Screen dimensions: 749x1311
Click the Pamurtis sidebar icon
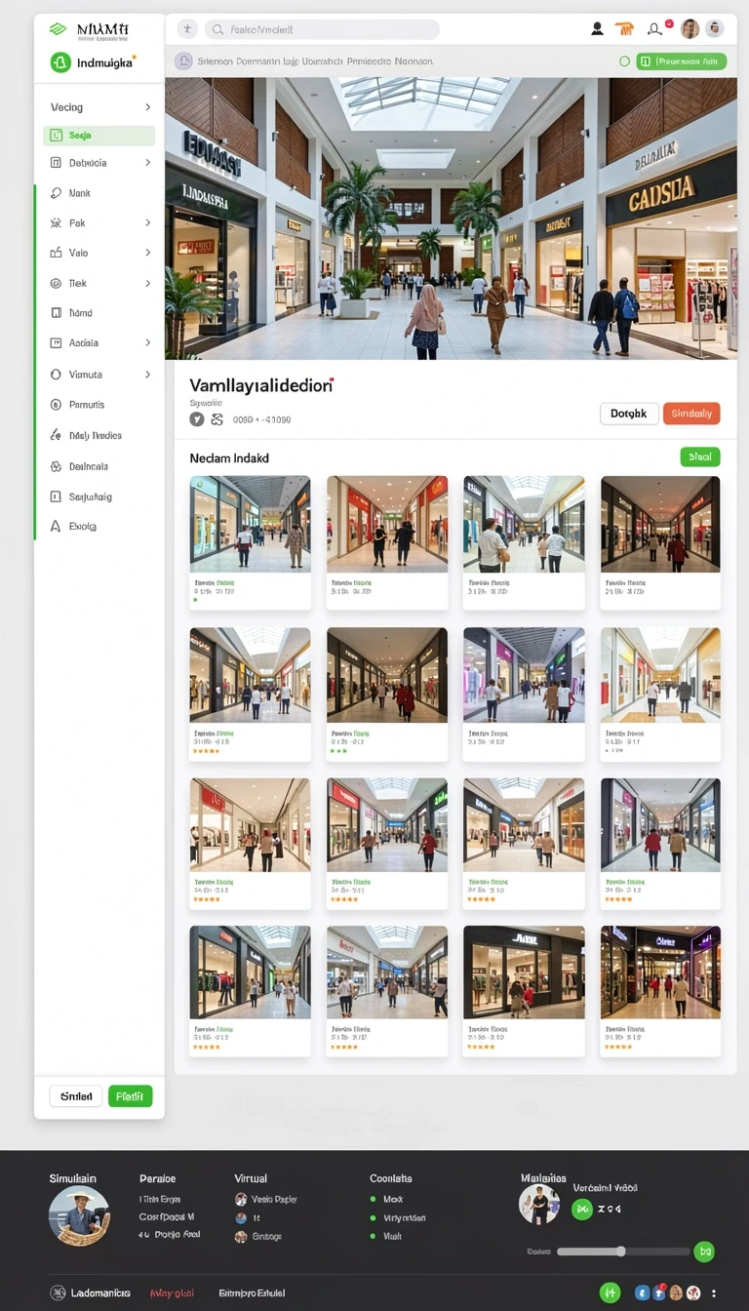(x=56, y=405)
